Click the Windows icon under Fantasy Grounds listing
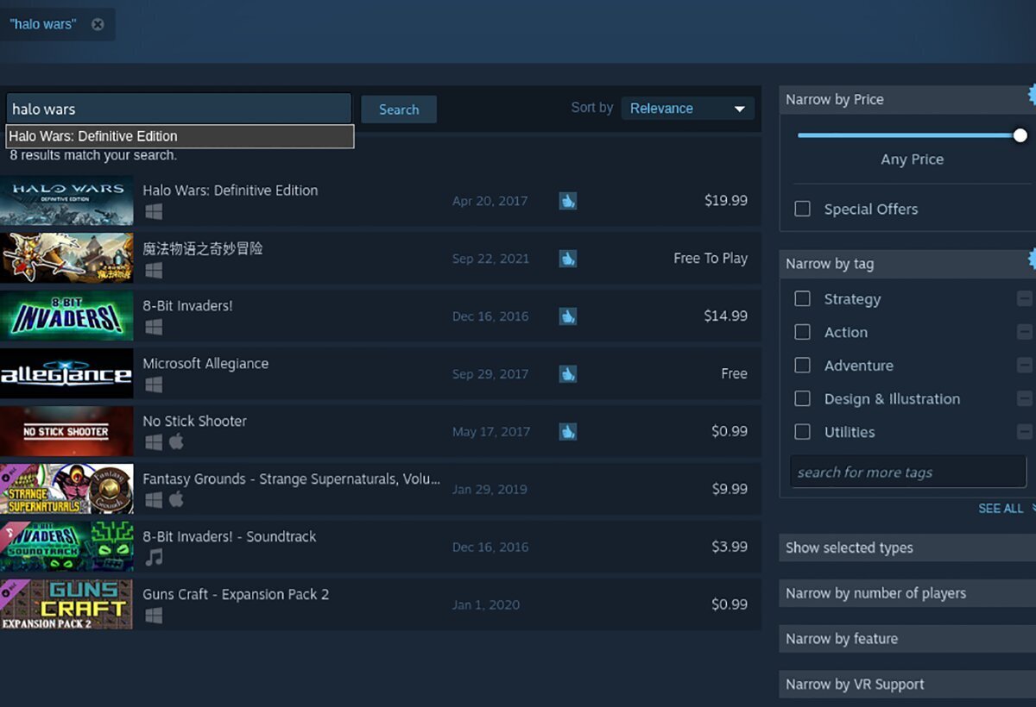Image resolution: width=1036 pixels, height=707 pixels. click(154, 500)
